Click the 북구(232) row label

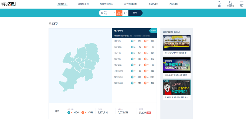pos(118,65)
